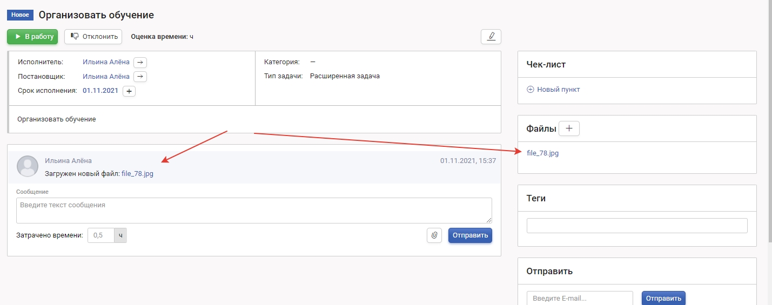This screenshot has width=772, height=305.
Task: Focus the message text area
Action: click(254, 211)
